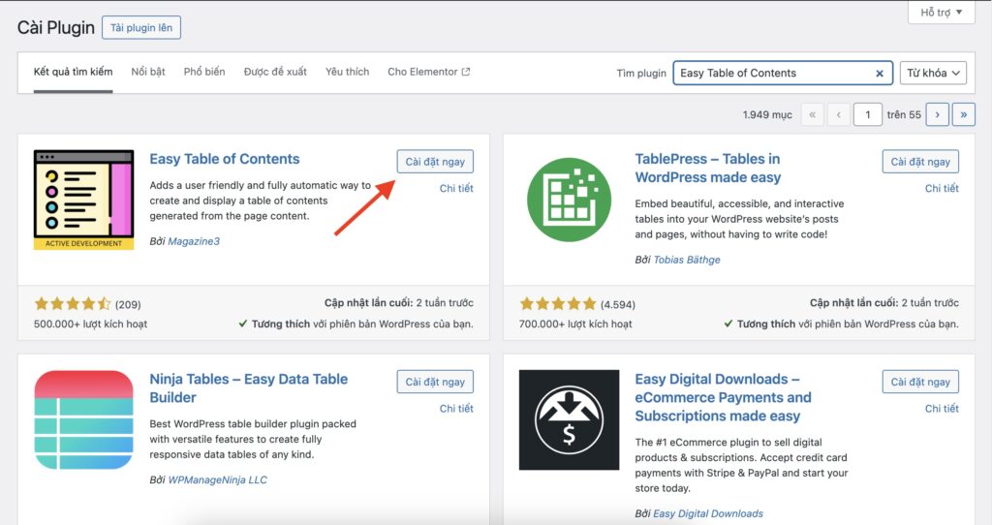The image size is (992, 525).
Task: Install Easy Table of Contents with Cài đặt ngay
Action: coord(435,162)
